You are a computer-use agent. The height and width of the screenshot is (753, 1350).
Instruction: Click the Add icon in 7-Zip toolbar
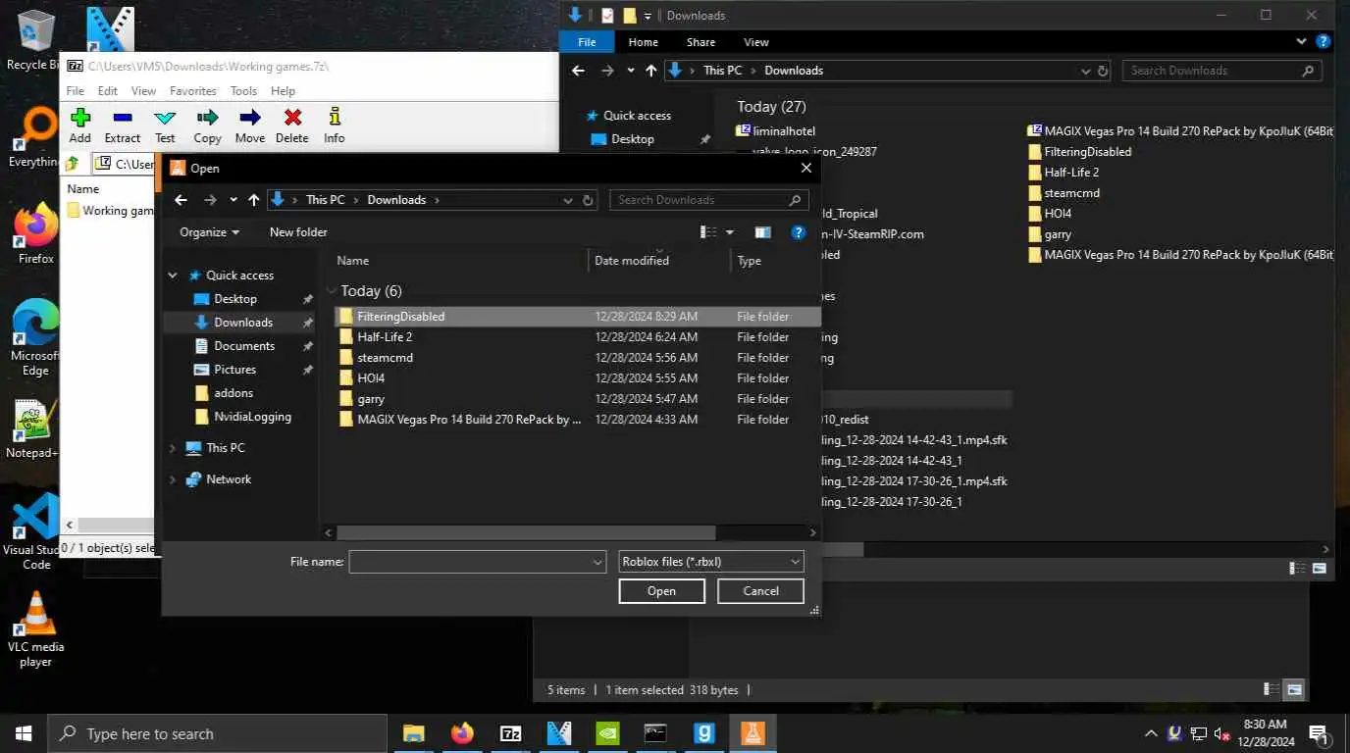coord(80,118)
